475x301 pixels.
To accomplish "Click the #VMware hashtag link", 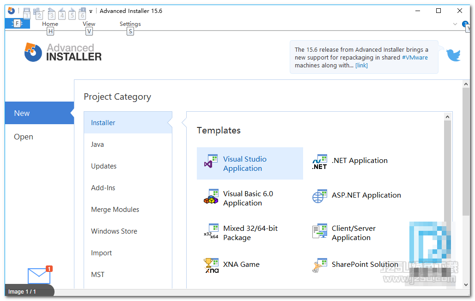I will coord(415,58).
